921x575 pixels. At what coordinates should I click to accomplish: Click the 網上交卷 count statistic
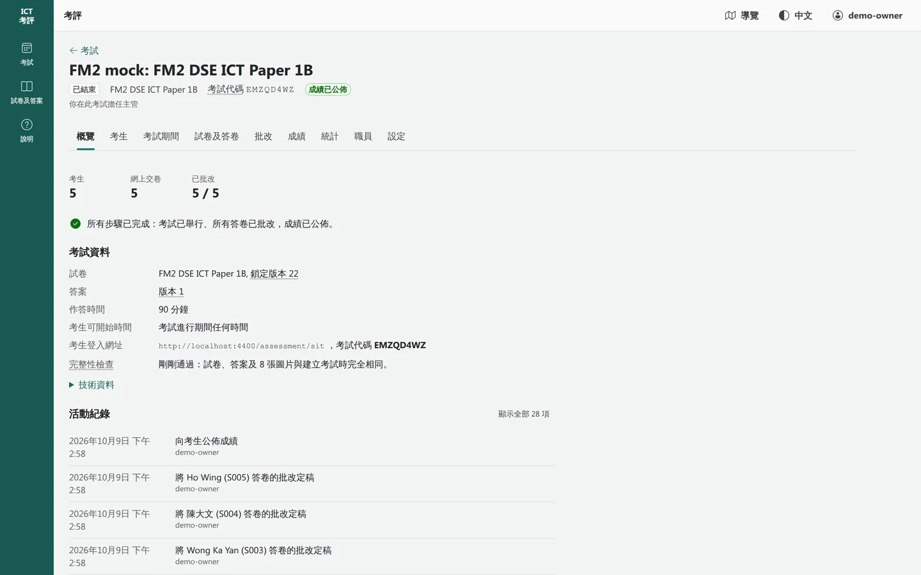[x=146, y=187]
